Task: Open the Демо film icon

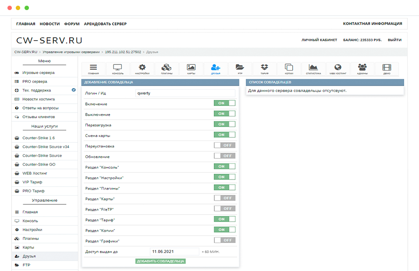Action: (387, 69)
